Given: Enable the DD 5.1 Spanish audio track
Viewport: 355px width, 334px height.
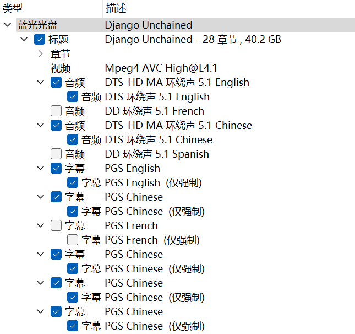Looking at the screenshot, I should point(56,154).
